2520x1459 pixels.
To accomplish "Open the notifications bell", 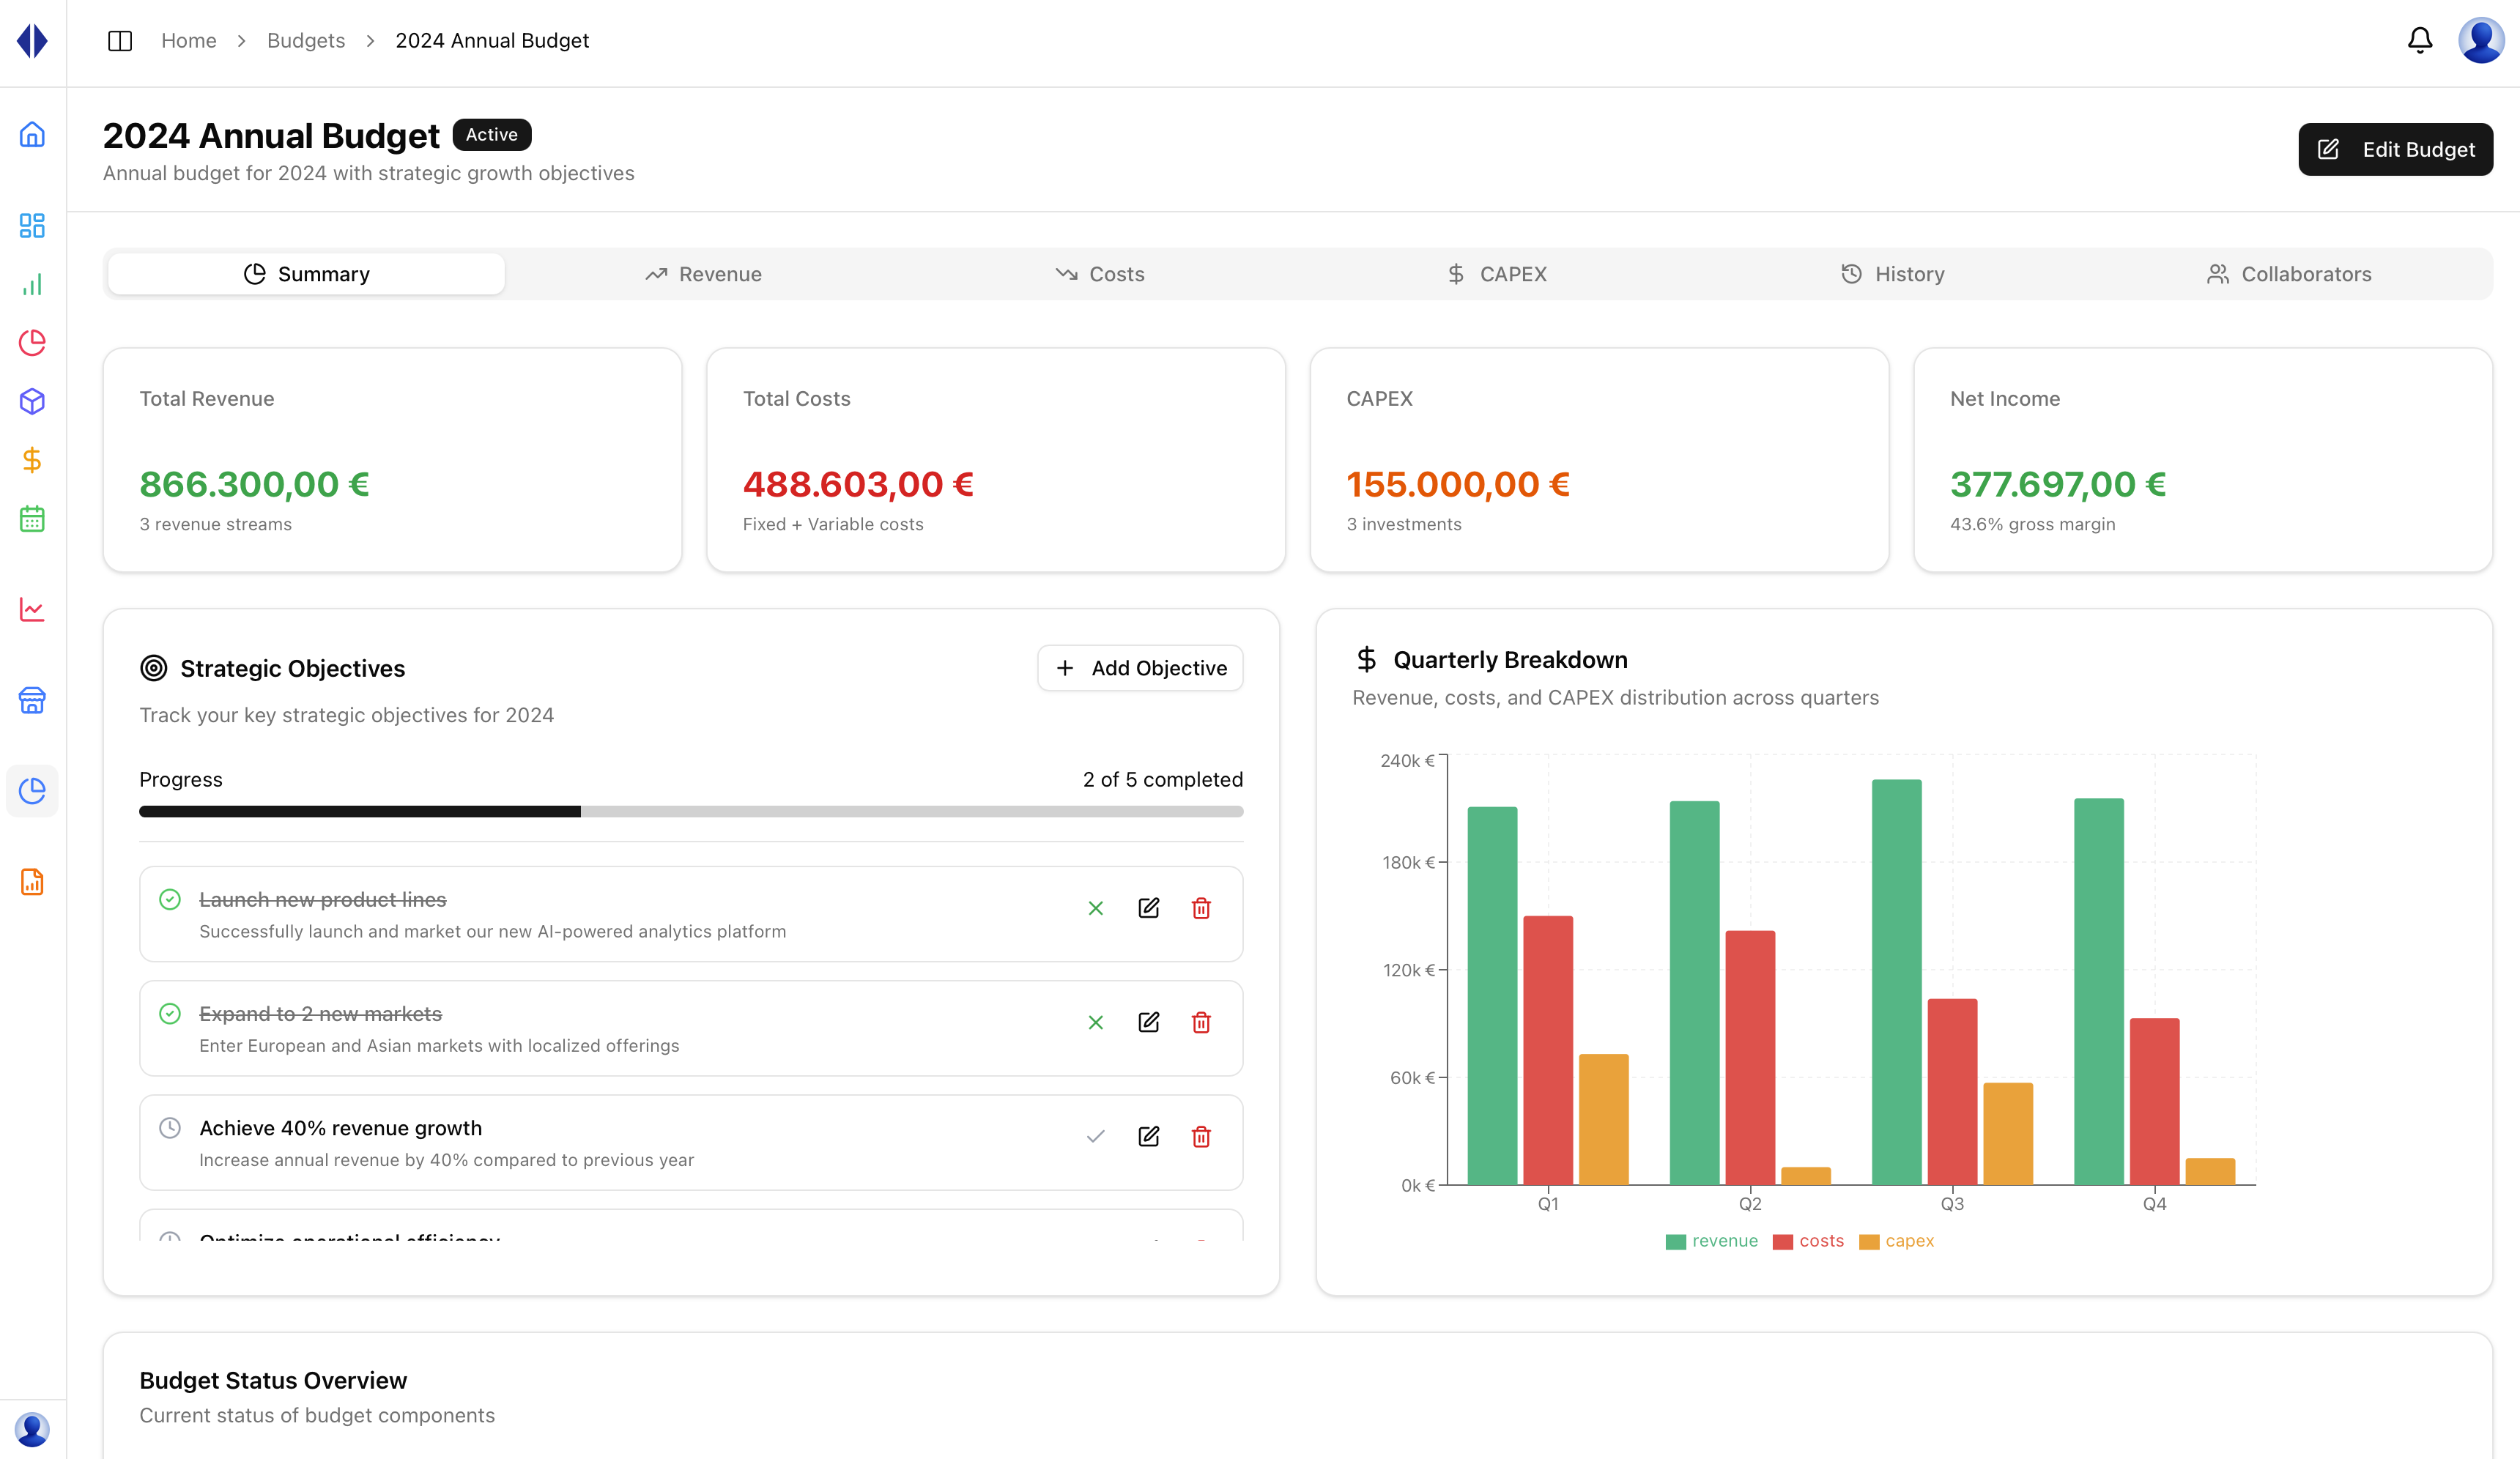I will 2420,40.
